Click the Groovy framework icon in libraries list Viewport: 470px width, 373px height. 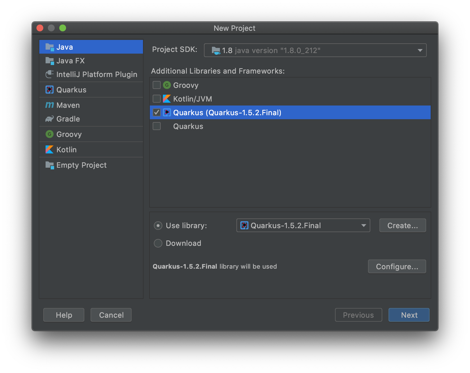167,85
